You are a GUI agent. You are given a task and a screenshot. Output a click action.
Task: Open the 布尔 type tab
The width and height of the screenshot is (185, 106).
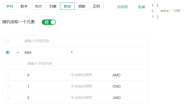[39, 6]
